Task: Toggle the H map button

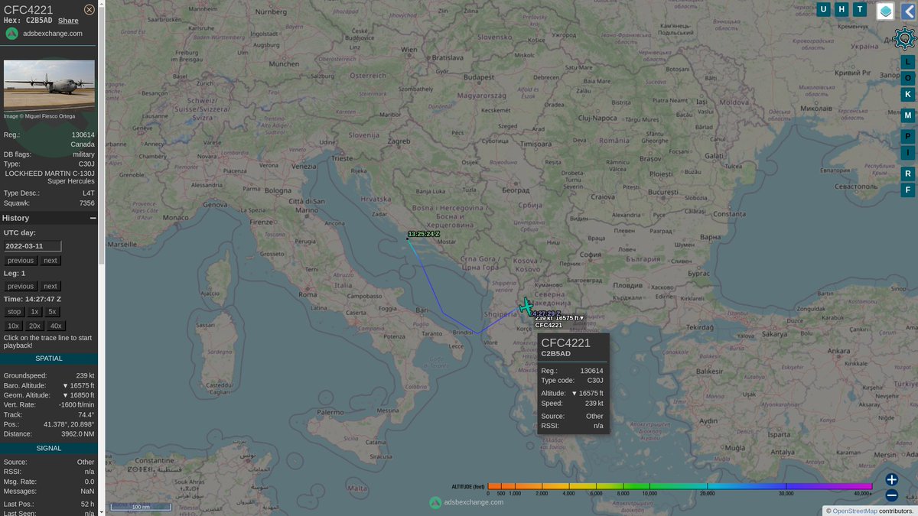Action: coord(841,9)
